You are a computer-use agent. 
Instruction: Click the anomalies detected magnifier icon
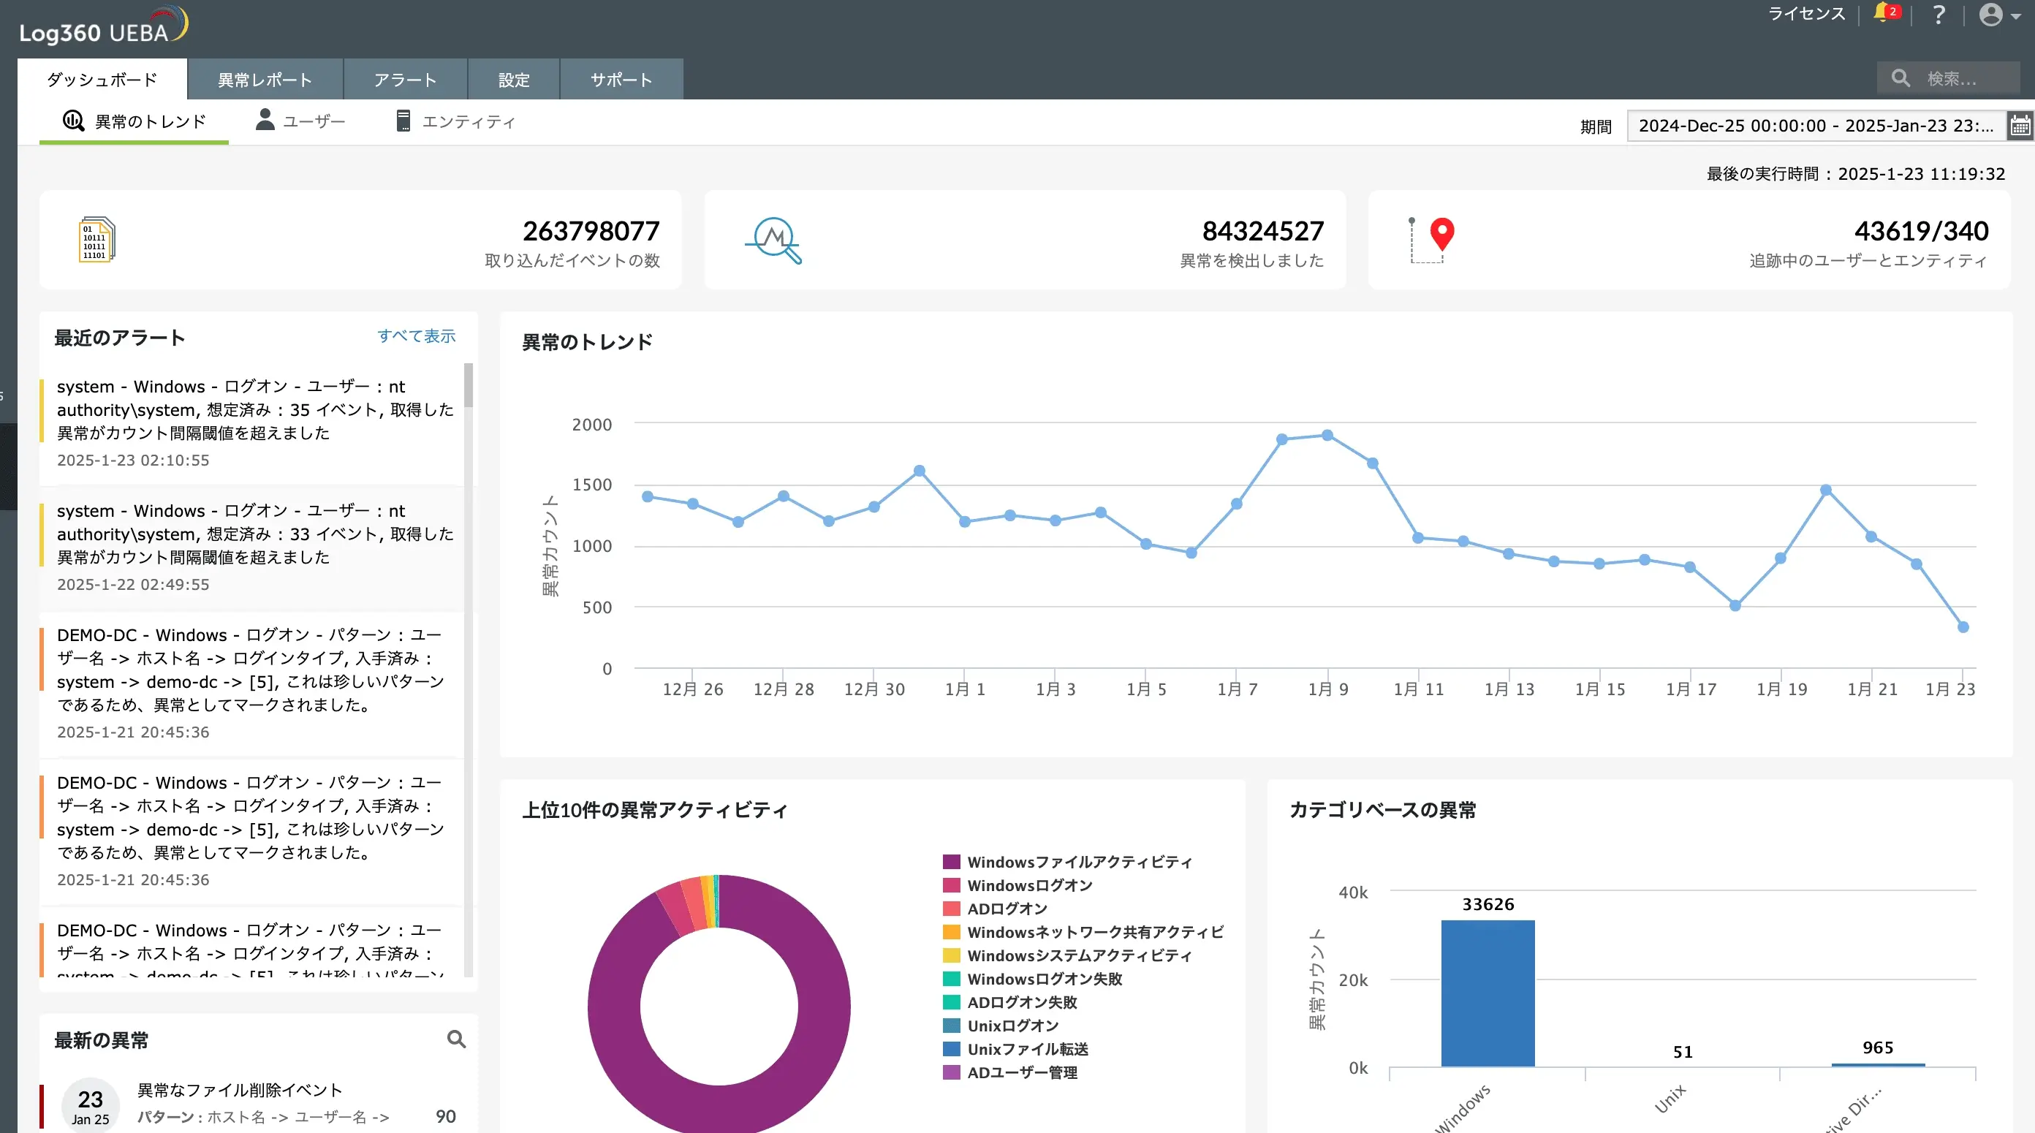click(x=773, y=240)
